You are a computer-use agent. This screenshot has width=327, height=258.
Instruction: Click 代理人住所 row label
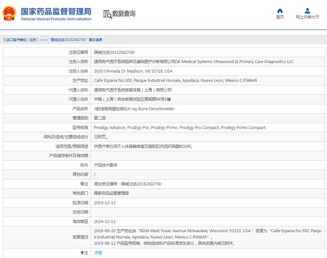[x=79, y=99]
